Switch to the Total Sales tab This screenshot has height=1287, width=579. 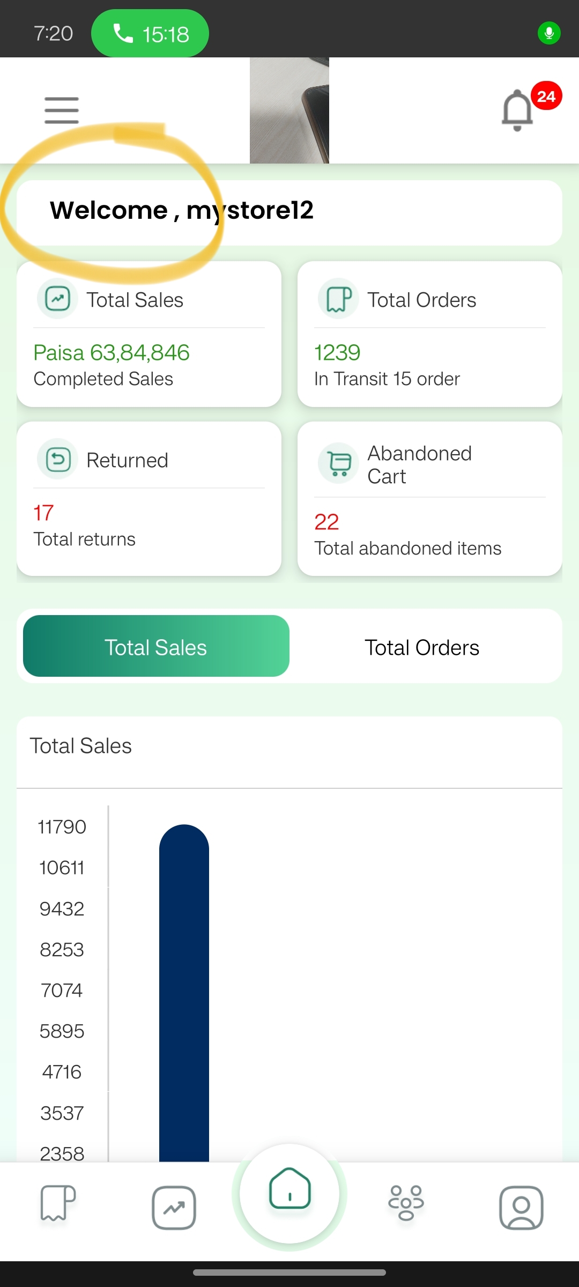coord(156,646)
